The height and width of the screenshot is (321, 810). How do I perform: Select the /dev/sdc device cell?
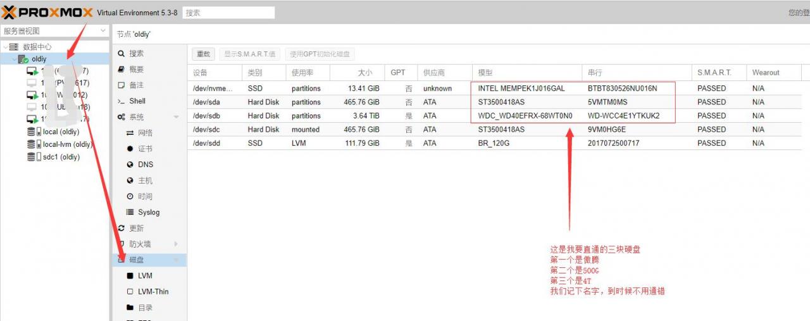[x=216, y=129]
